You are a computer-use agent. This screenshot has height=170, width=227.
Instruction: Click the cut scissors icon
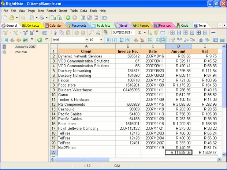click(x=55, y=33)
